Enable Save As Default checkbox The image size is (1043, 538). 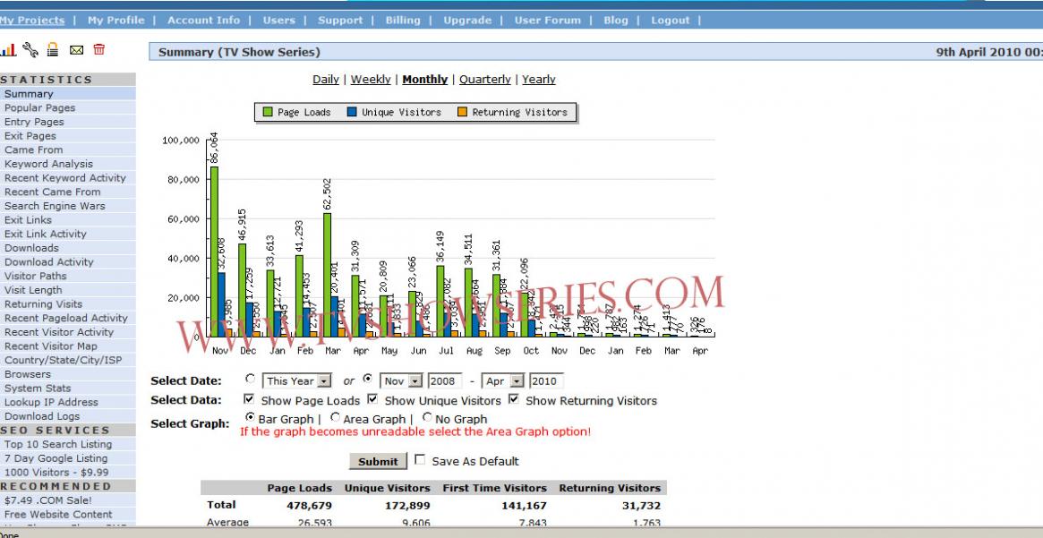[x=420, y=460]
